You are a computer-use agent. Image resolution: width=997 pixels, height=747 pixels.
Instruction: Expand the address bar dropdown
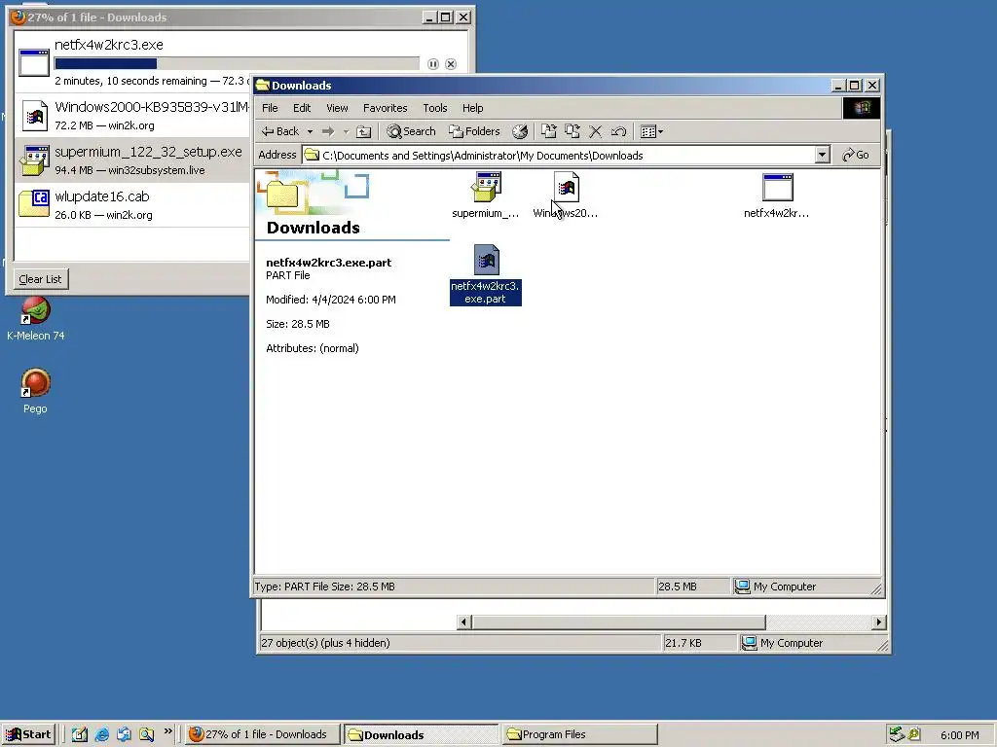[x=822, y=155]
